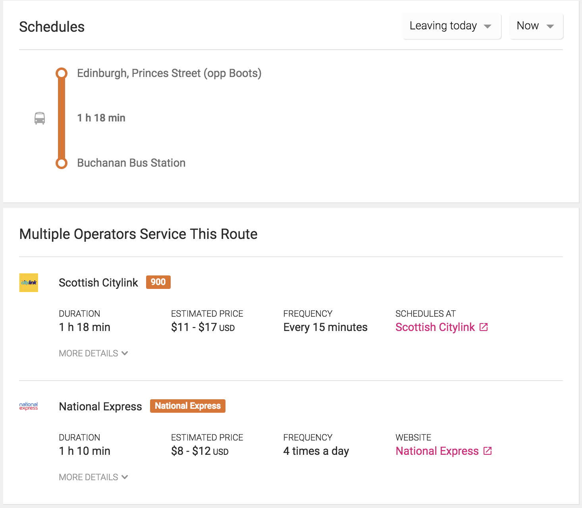Image resolution: width=582 pixels, height=508 pixels.
Task: Click the bus icon beside route line
Action: coord(40,118)
